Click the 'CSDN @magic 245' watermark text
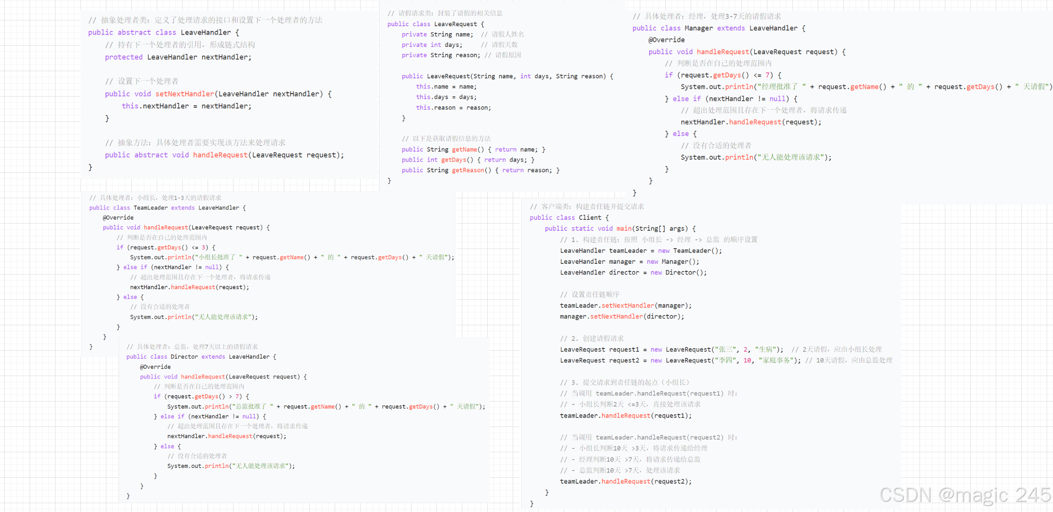 click(965, 495)
